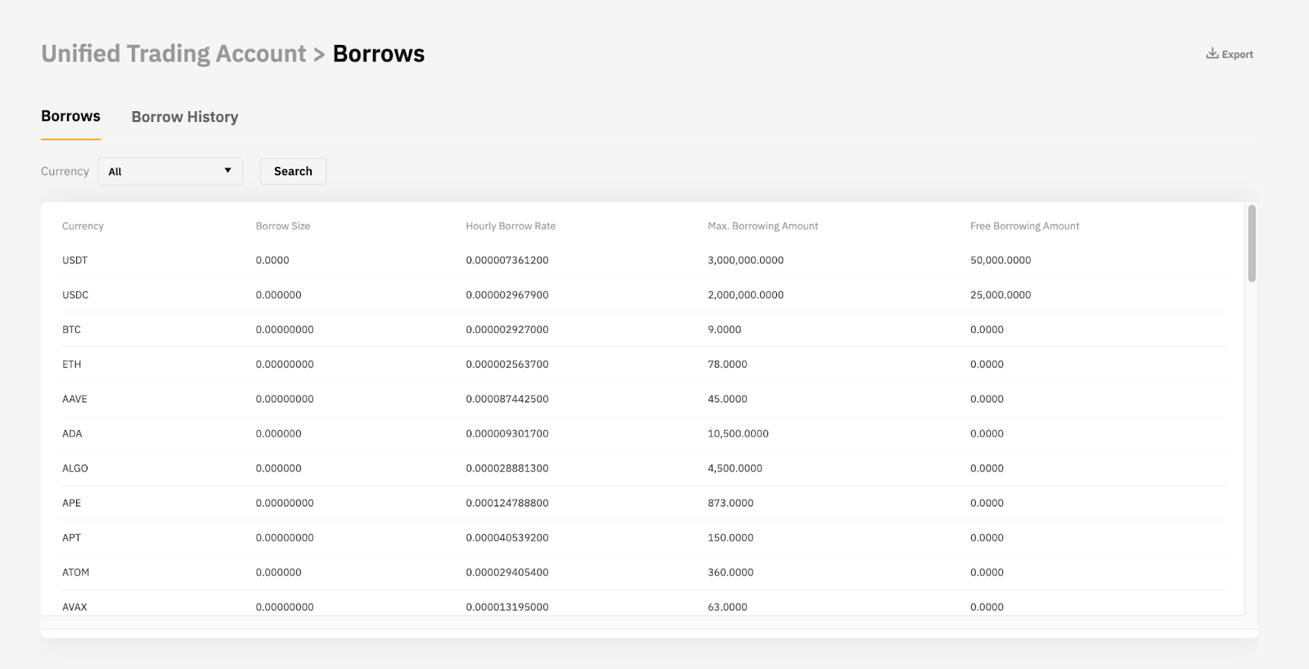
Task: Click the Currency column header
Action: pos(83,226)
